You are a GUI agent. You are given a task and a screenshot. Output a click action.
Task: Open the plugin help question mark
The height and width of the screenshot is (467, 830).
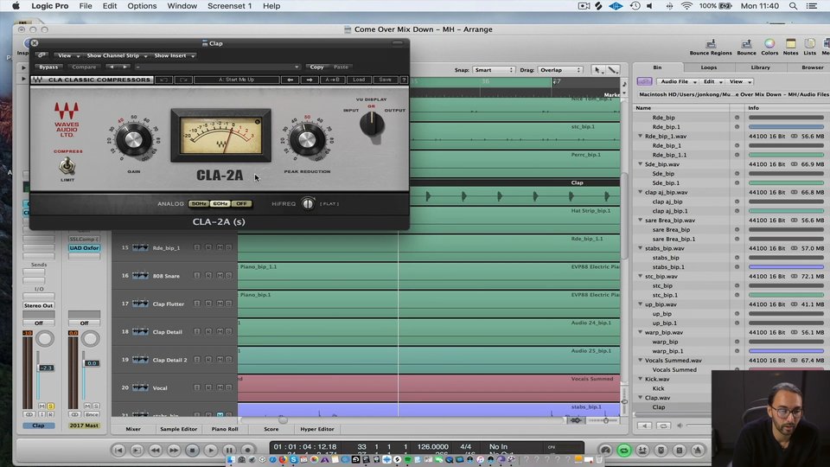coord(404,80)
